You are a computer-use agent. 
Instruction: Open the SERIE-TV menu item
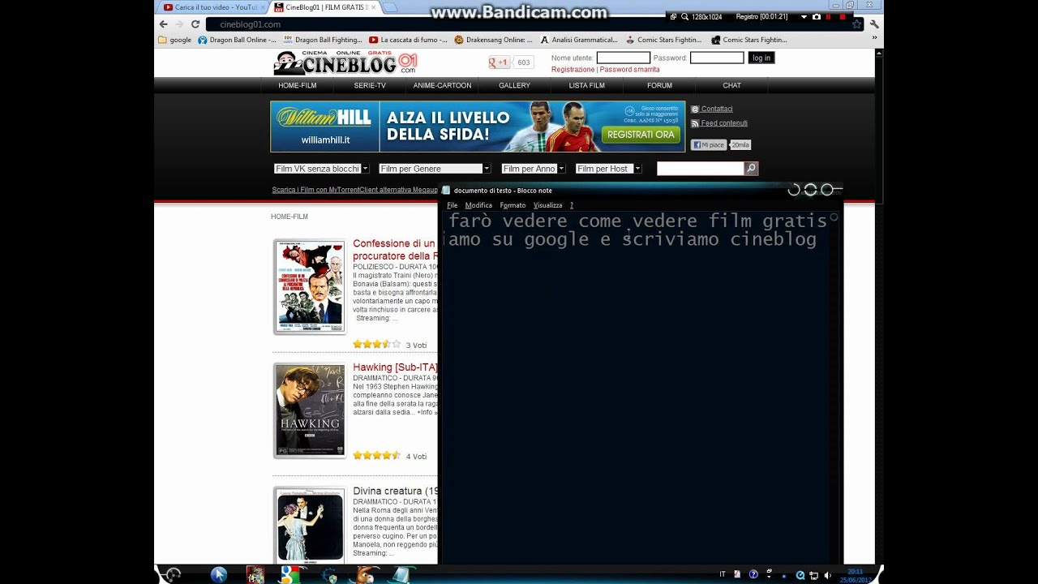[x=370, y=85]
